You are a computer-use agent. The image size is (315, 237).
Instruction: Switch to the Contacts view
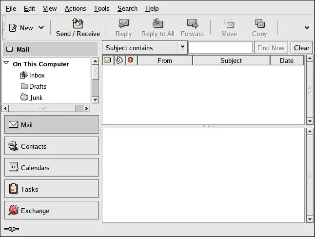point(52,146)
